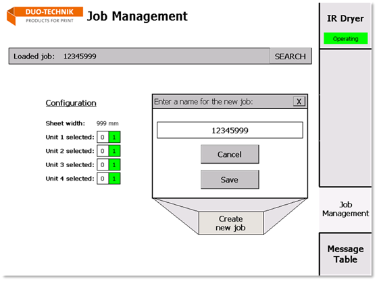Viewport: 377px width, 281px height.
Task: Click the Create new job button
Action: 231,223
